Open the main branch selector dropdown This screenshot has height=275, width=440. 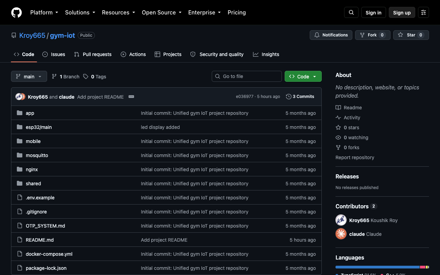pyautogui.click(x=29, y=76)
